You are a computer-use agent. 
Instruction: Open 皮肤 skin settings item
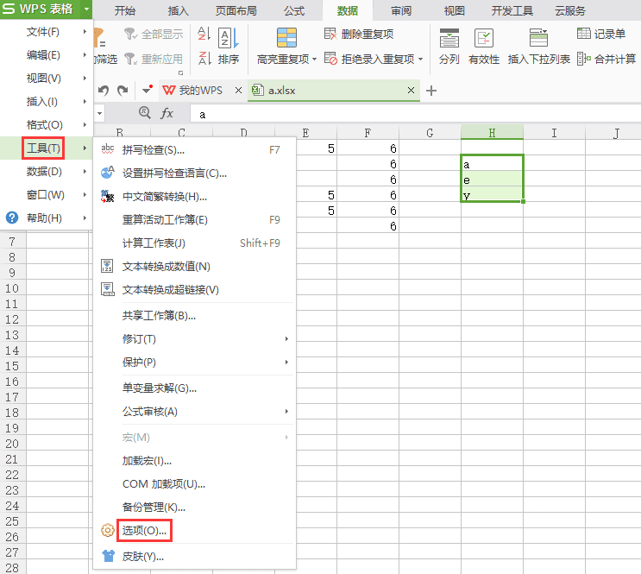[194, 557]
